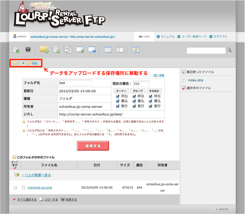The image size is (245, 214).
Task: Click the オーナー permission heading
Action: click(121, 91)
